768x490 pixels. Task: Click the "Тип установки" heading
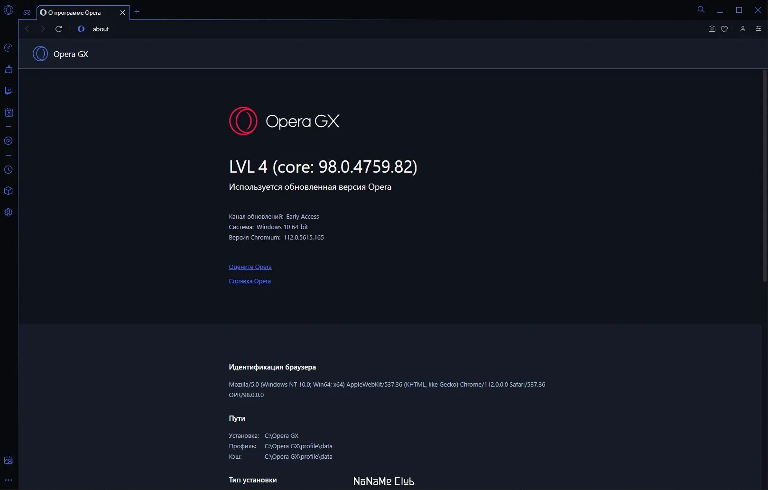(253, 480)
